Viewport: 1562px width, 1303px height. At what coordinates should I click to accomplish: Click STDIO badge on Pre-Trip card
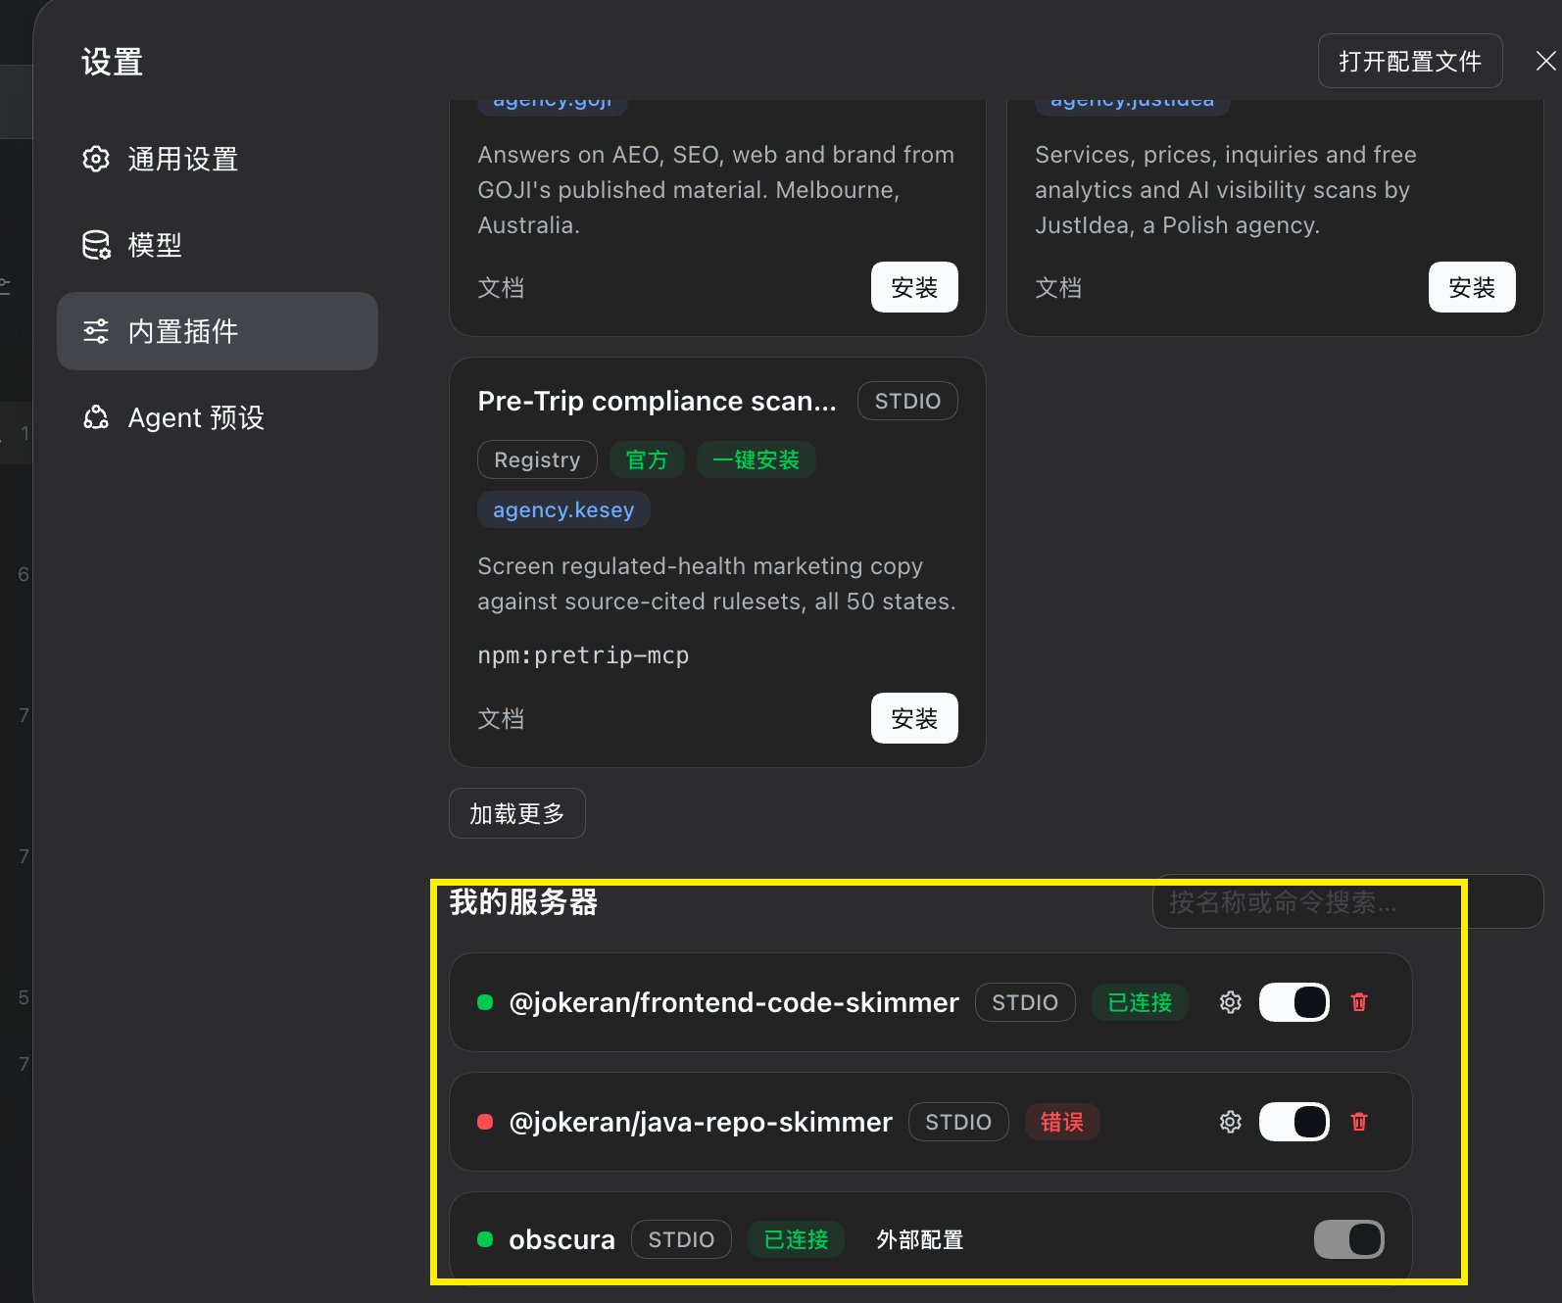pyautogui.click(x=907, y=401)
